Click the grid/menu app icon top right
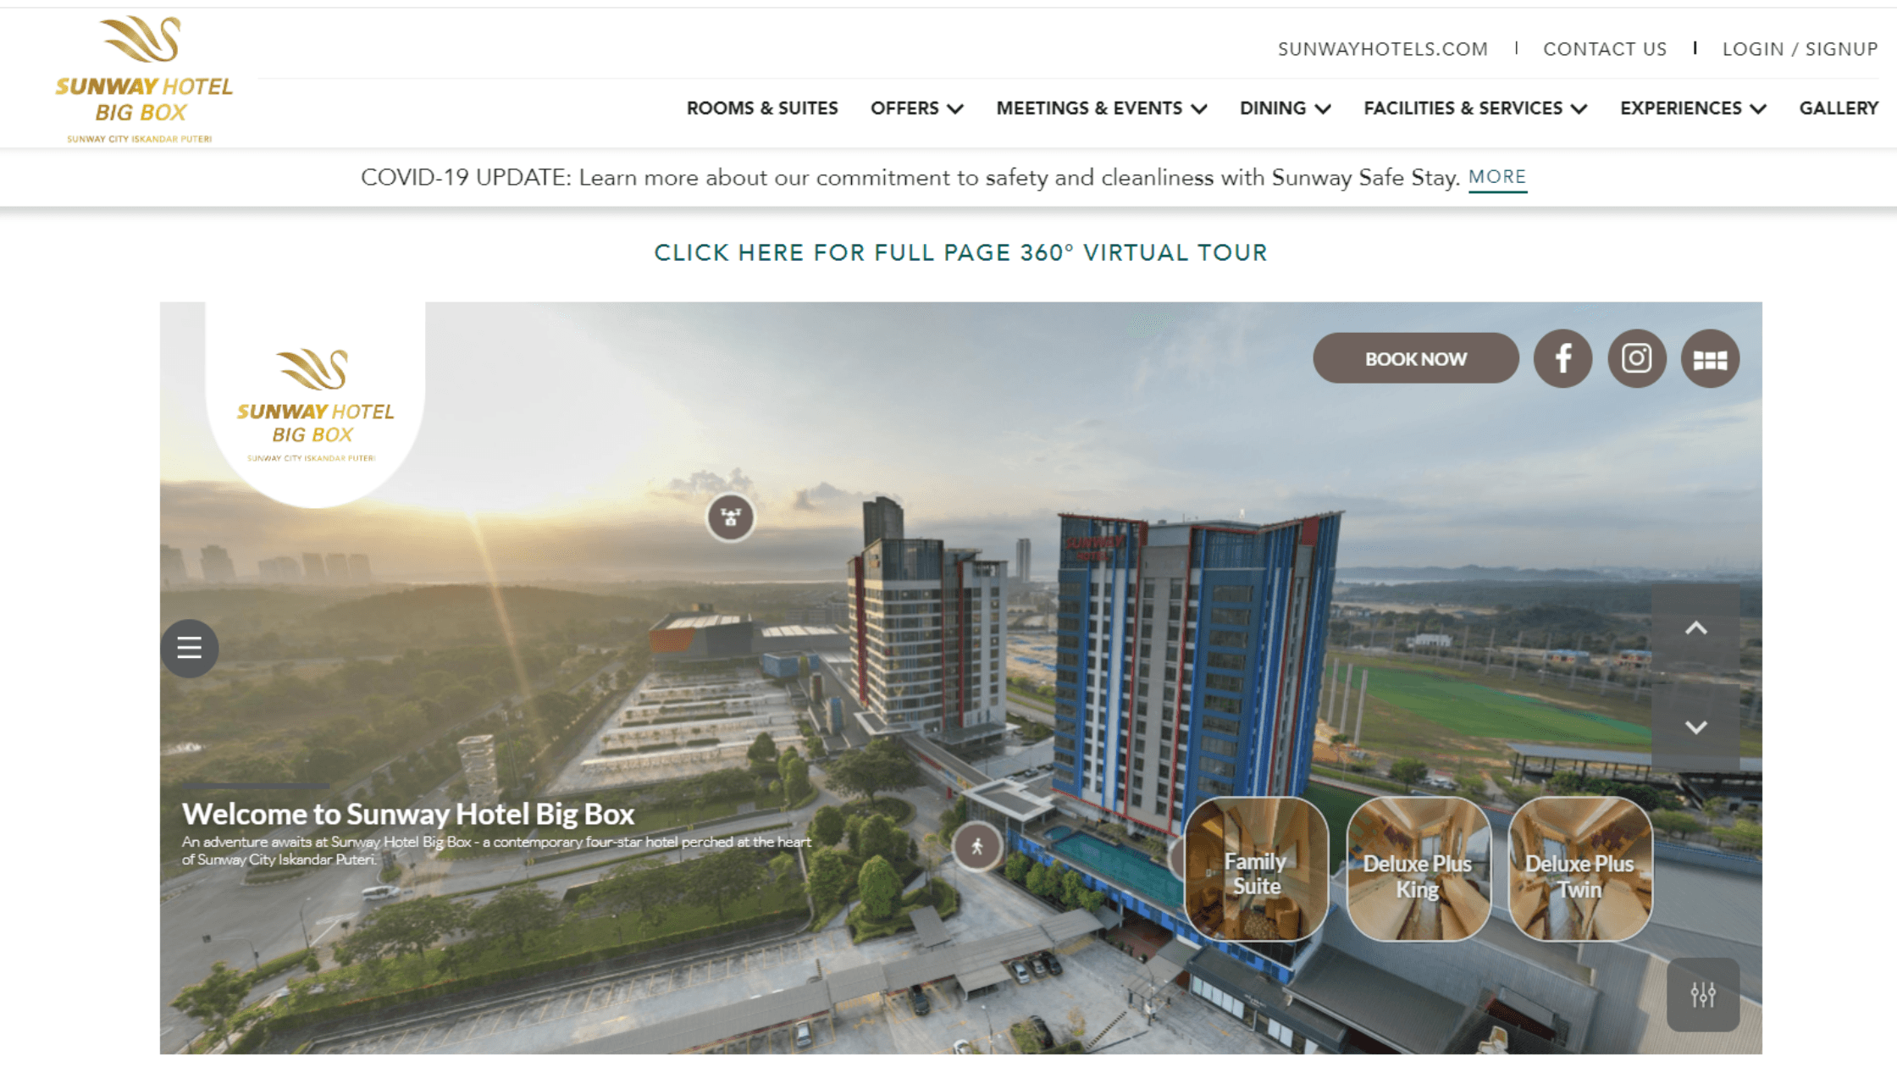Image resolution: width=1897 pixels, height=1067 pixels. click(x=1711, y=358)
